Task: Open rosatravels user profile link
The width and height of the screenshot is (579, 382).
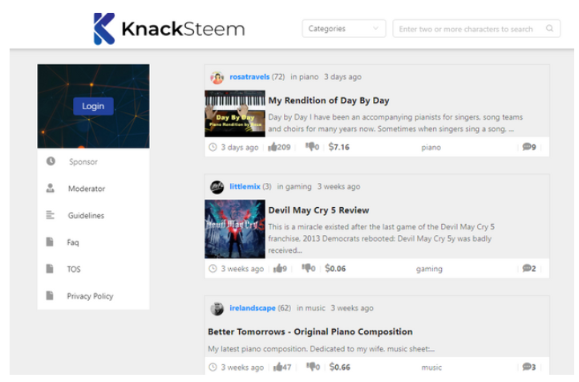Action: click(x=249, y=77)
